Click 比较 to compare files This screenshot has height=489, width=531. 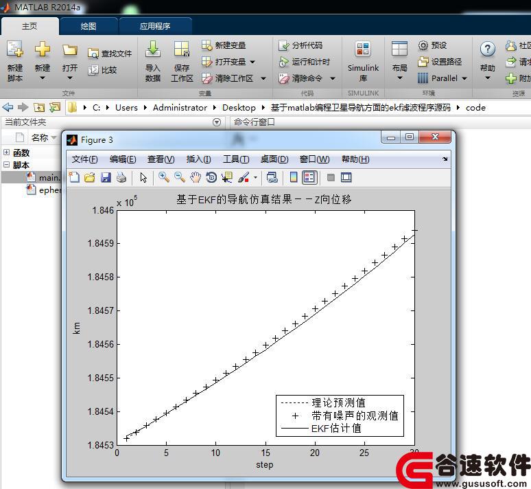tap(102, 70)
